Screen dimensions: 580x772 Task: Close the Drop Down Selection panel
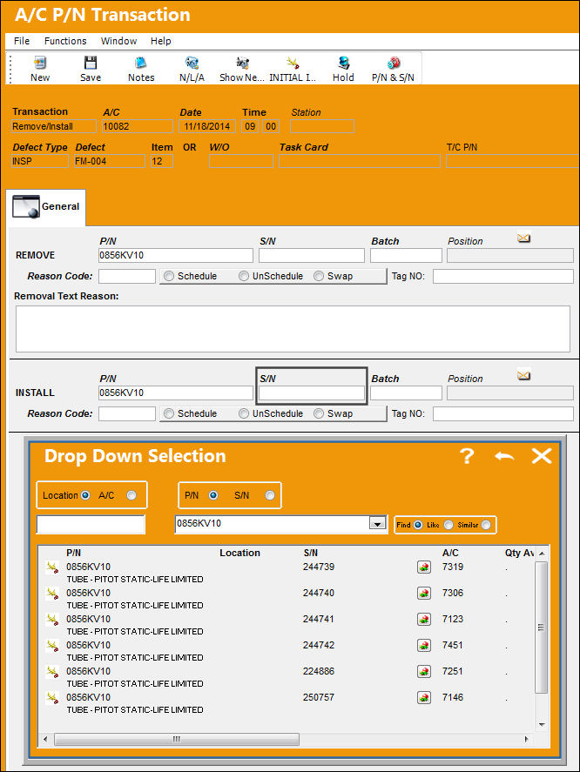pyautogui.click(x=542, y=456)
